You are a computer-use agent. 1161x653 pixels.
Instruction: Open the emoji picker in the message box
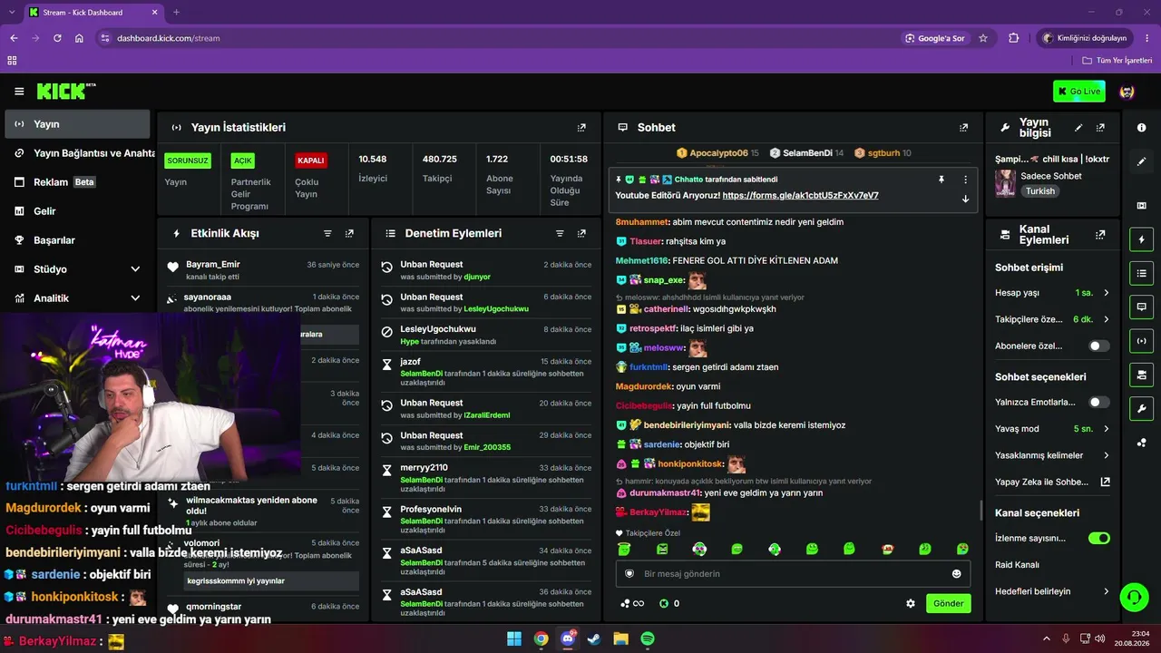coord(956,573)
